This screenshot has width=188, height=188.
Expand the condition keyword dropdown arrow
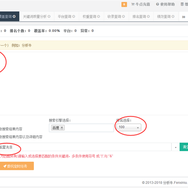tap(176, 147)
